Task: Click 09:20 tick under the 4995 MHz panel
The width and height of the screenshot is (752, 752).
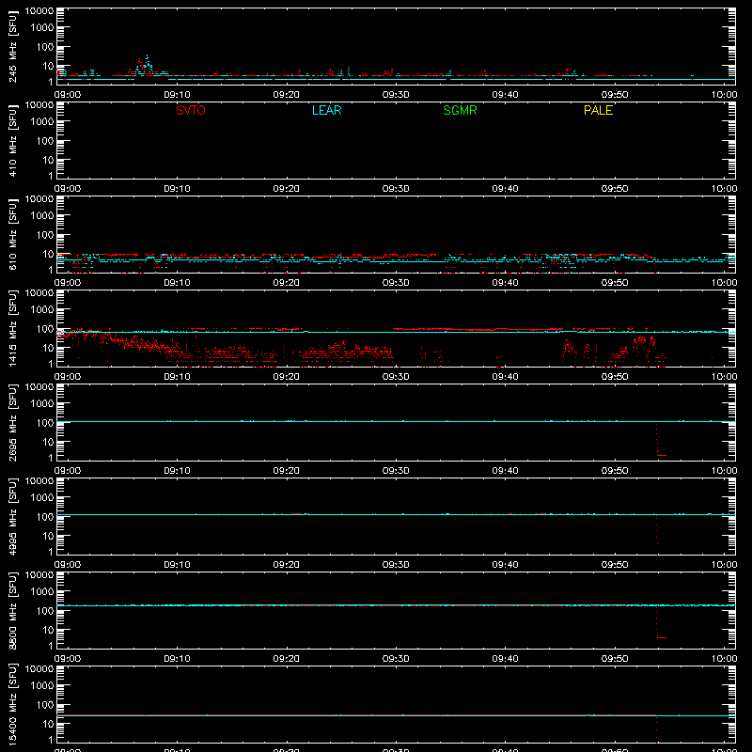Action: [287, 565]
